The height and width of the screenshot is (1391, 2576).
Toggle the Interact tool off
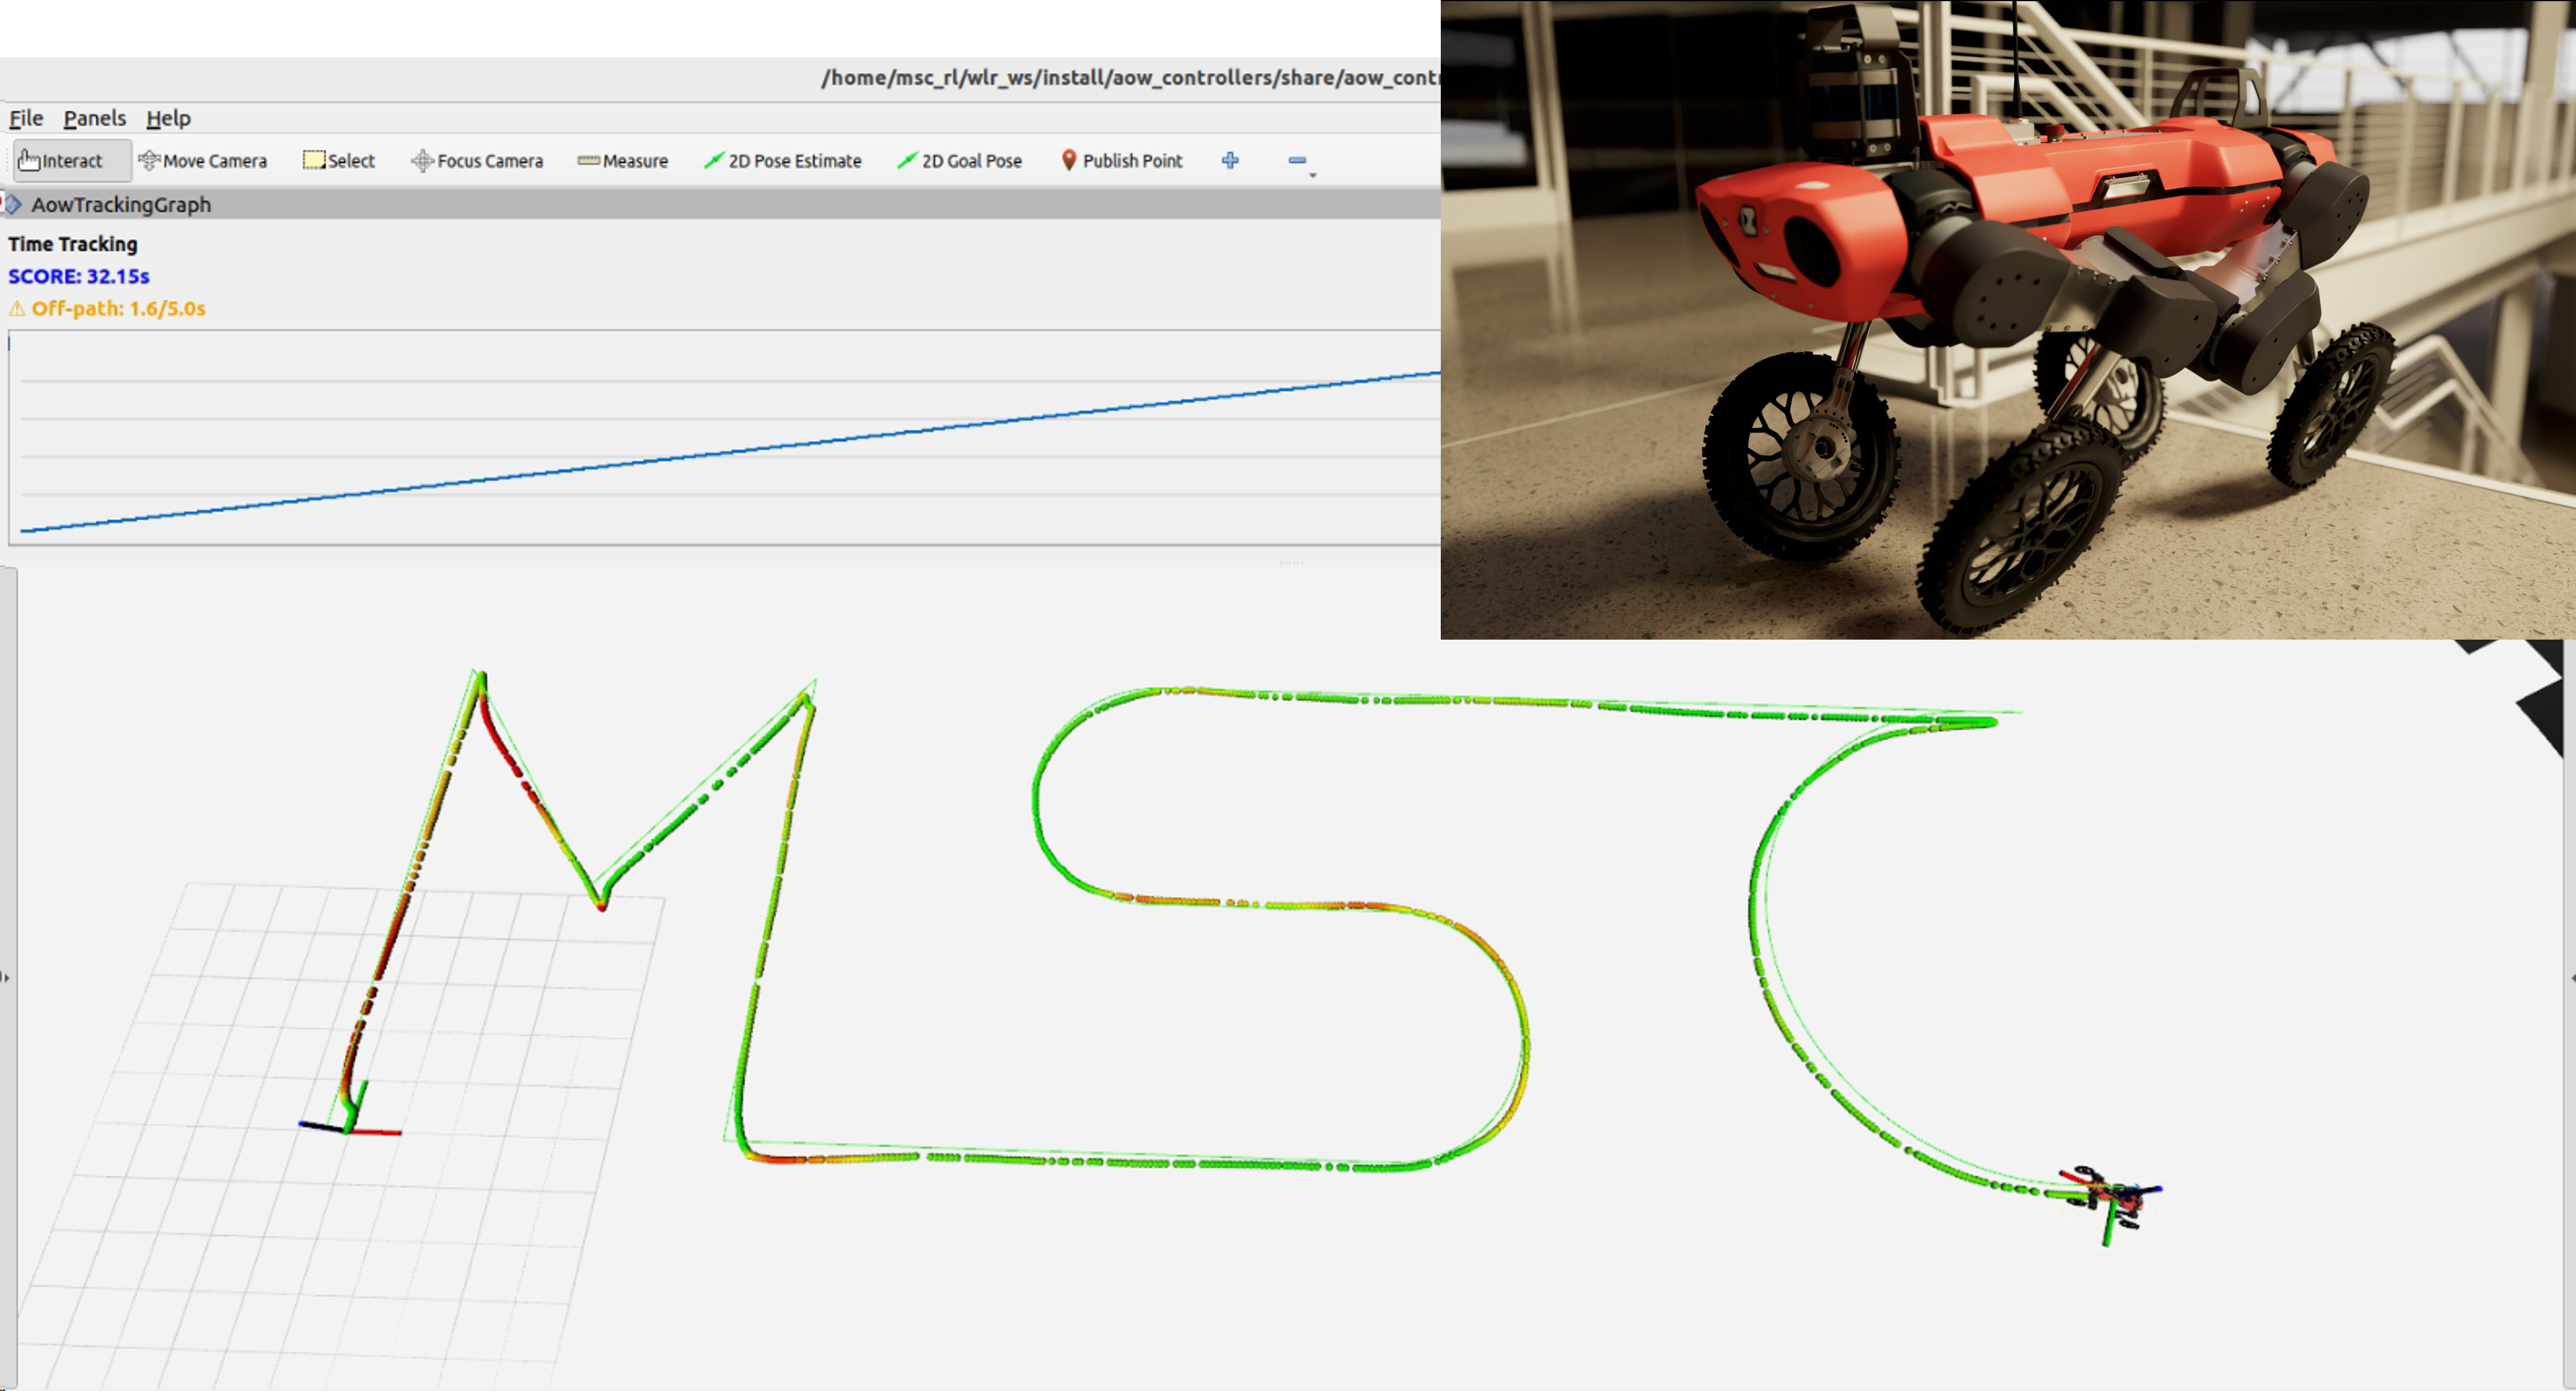pyautogui.click(x=70, y=160)
